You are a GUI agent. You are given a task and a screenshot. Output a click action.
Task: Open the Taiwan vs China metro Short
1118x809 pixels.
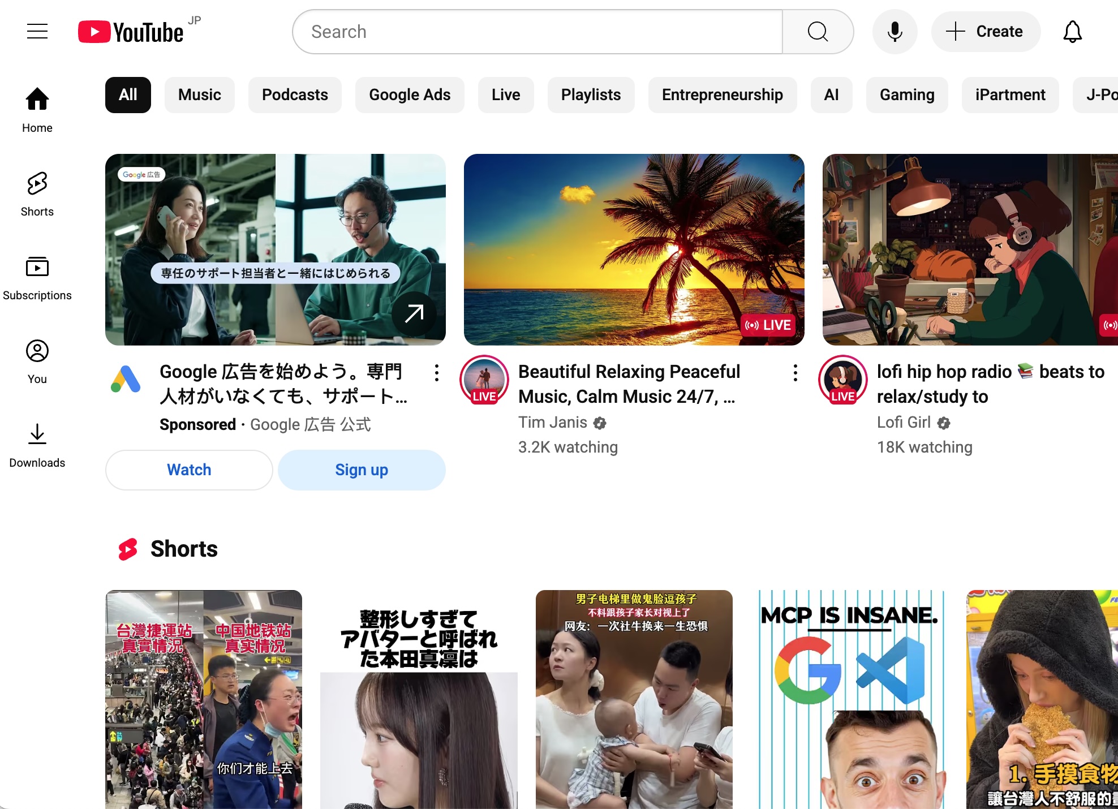click(x=204, y=699)
